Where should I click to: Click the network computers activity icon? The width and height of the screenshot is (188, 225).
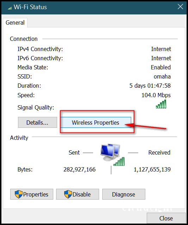coord(112,155)
